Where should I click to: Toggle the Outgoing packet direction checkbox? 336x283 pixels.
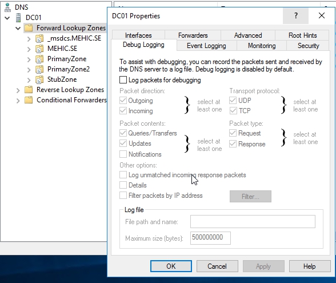pos(123,101)
